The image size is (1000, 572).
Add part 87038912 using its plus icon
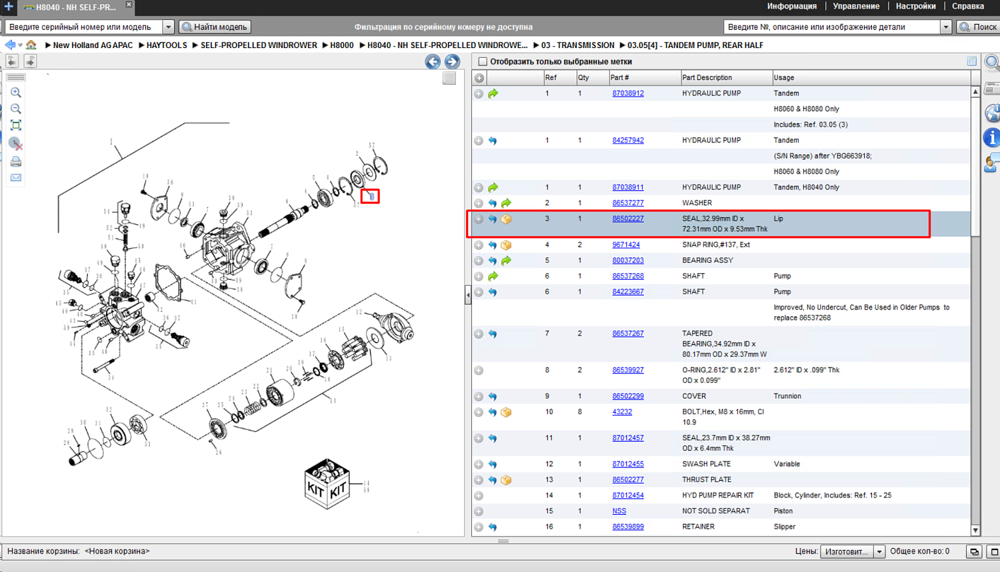[479, 94]
